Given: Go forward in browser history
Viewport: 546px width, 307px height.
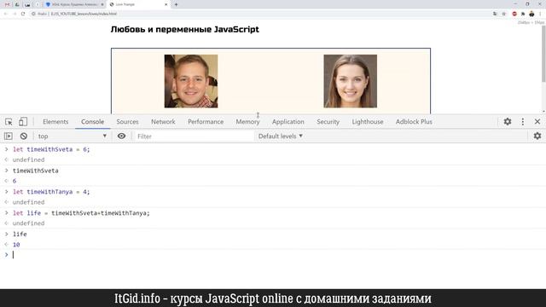Looking at the screenshot, I should tap(15, 14).
